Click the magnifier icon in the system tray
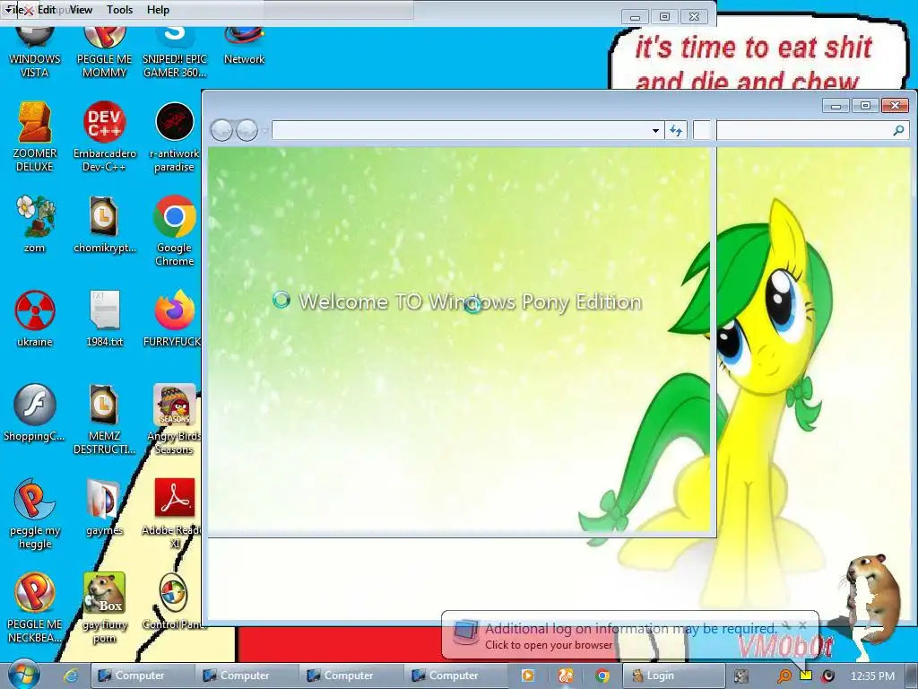The image size is (918, 689). (x=784, y=676)
